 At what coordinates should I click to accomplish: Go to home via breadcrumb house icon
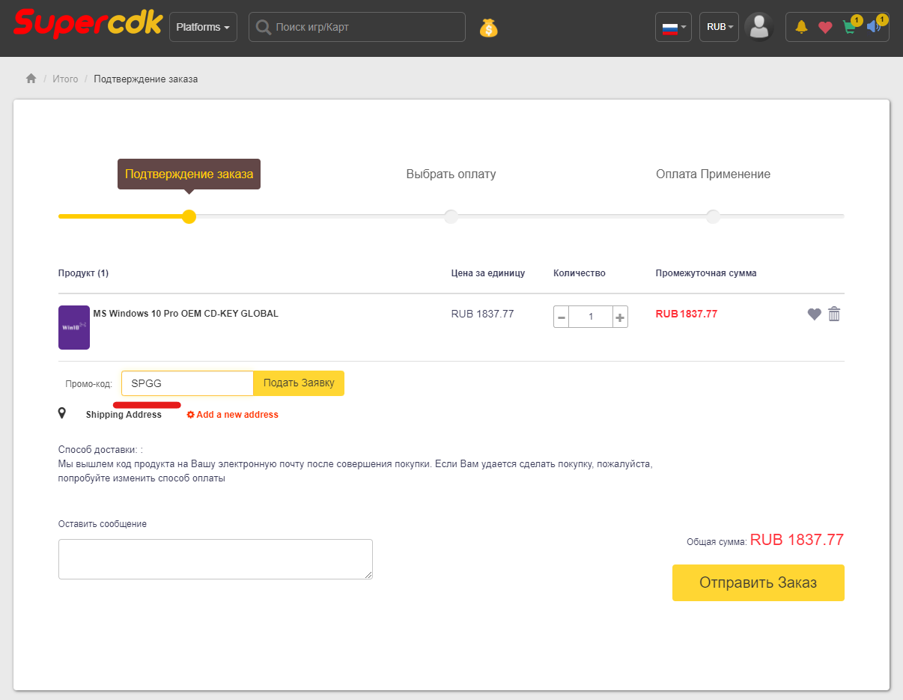[31, 79]
